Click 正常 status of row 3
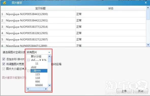Screen dimensions: 150x96 pos(79,27)
